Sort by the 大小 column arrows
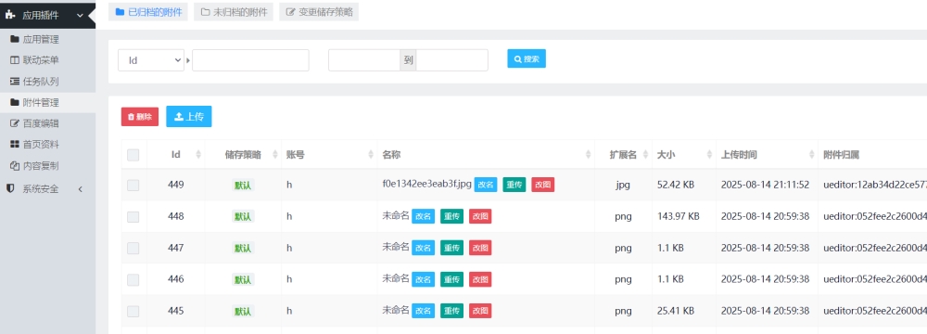The height and width of the screenshot is (334, 927). click(709, 155)
